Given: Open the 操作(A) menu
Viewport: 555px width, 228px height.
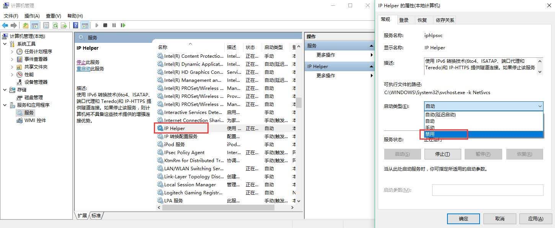Looking at the screenshot, I should 32,16.
